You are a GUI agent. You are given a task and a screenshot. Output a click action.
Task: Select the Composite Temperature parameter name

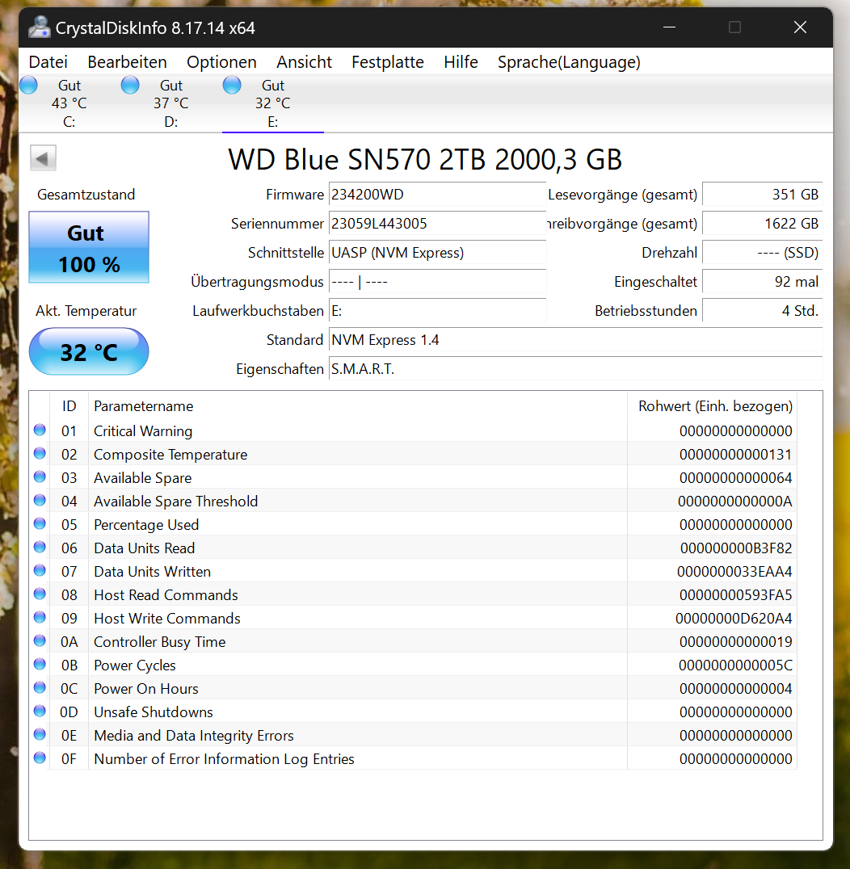pos(170,455)
